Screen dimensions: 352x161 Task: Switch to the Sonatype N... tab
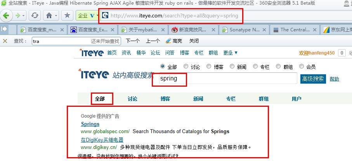[244, 29]
